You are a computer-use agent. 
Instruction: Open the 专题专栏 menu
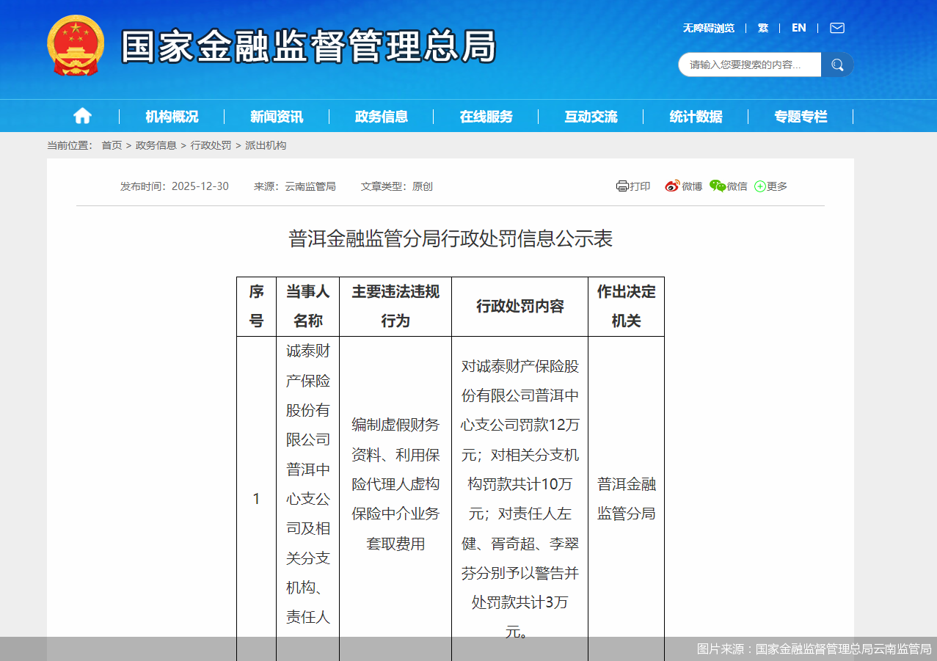[800, 115]
